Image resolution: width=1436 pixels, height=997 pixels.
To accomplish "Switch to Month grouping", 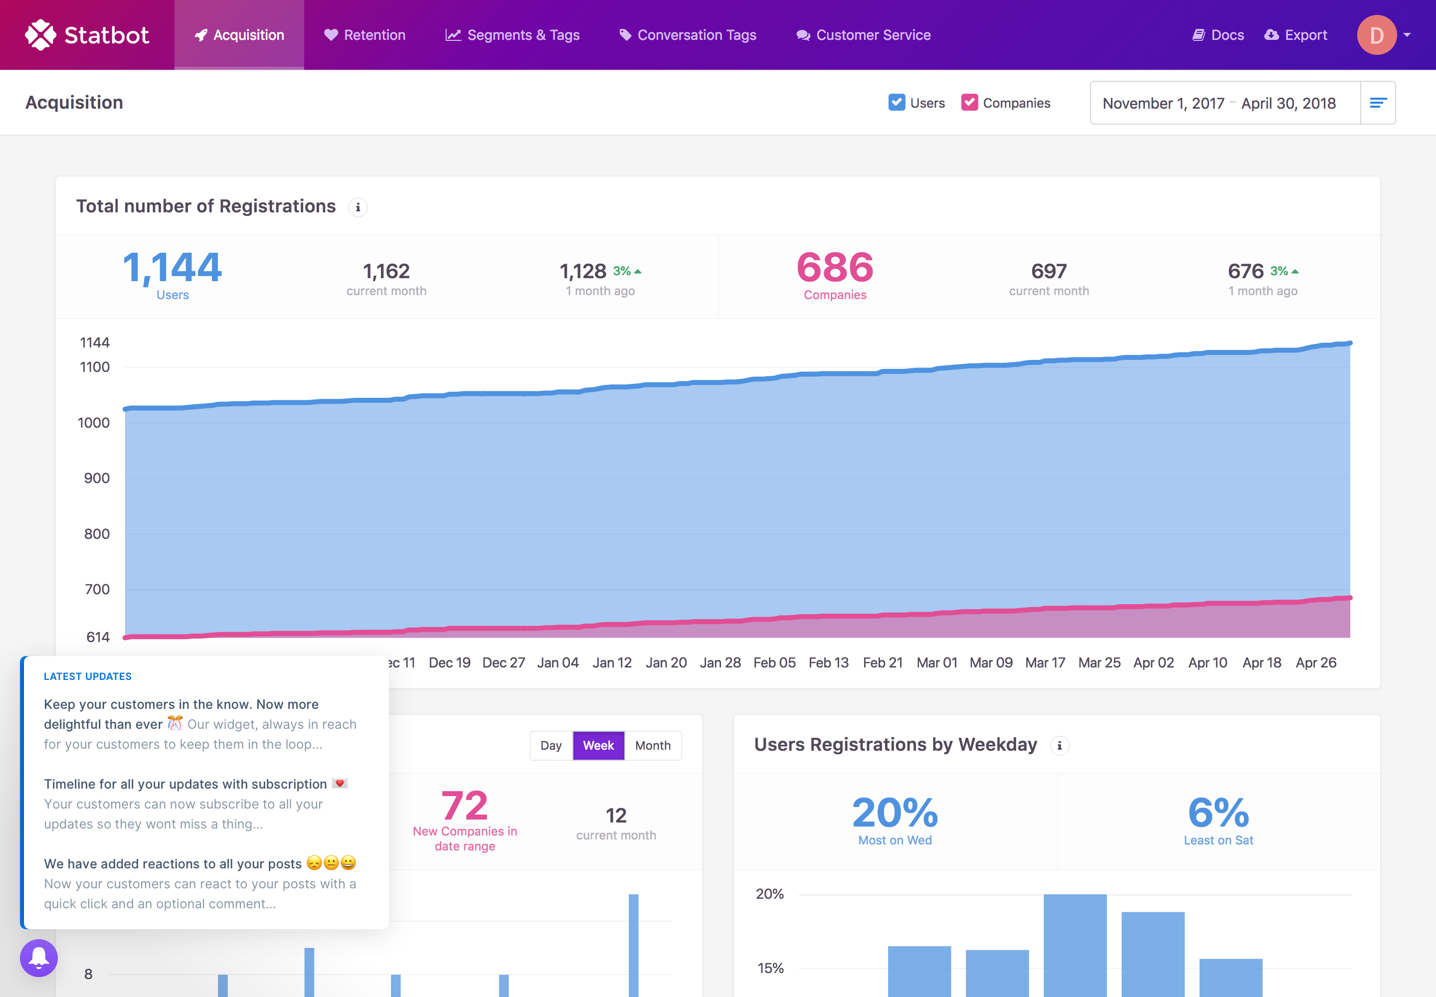I will coord(652,746).
